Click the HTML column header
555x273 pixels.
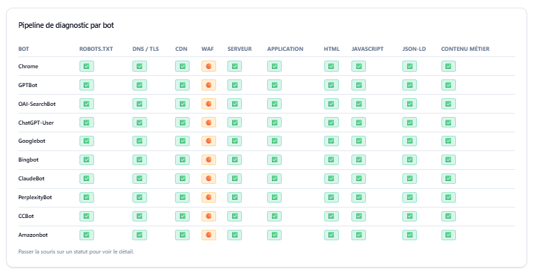(x=332, y=49)
